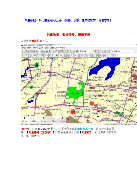Select the Digitizer pencil tool
Viewport: 137px width, 194px height.
pos(70,51)
